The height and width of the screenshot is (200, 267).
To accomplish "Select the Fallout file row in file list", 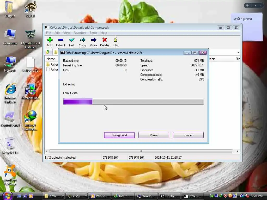I will (52, 69).
